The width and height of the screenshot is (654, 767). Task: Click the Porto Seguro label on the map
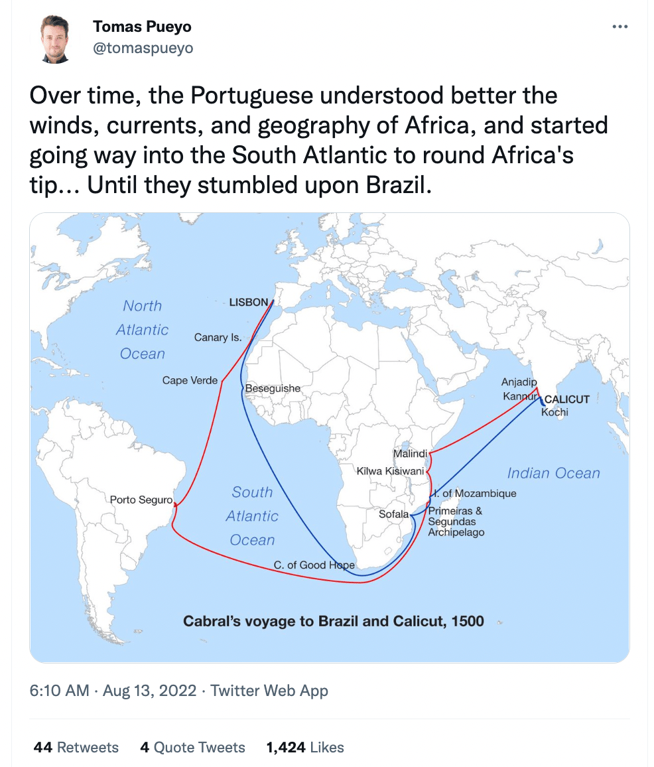[x=141, y=500]
